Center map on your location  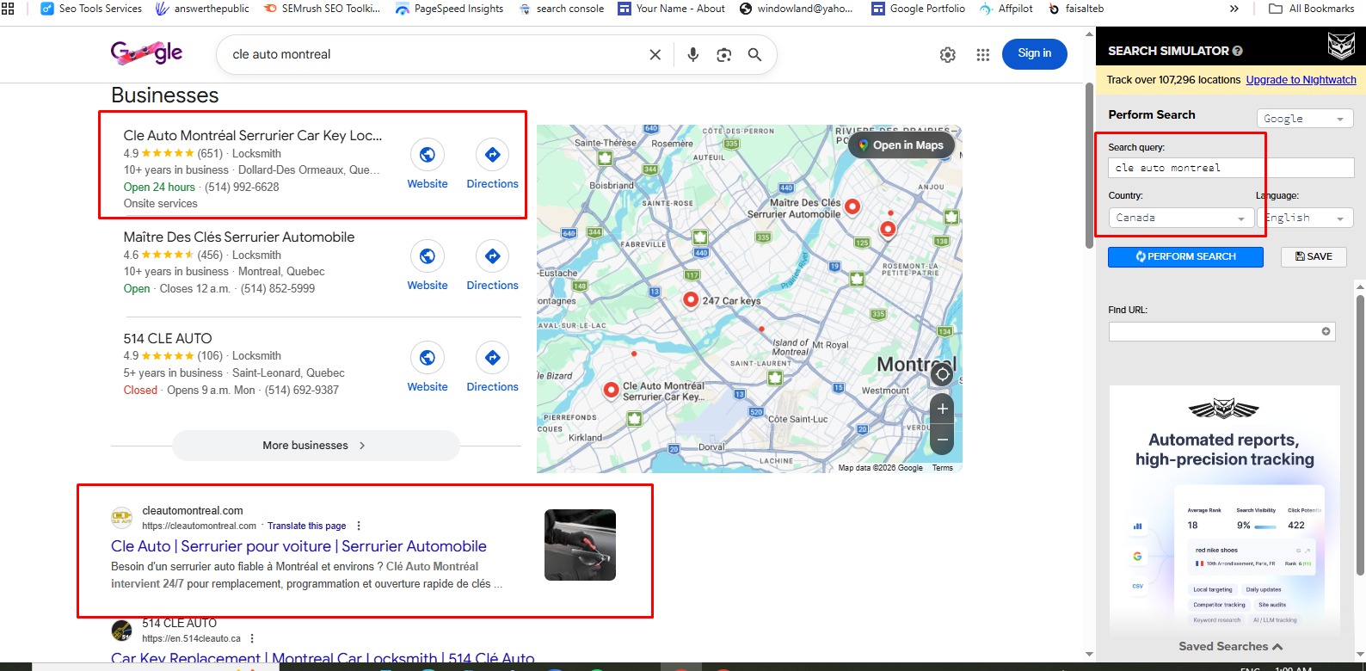coord(943,374)
